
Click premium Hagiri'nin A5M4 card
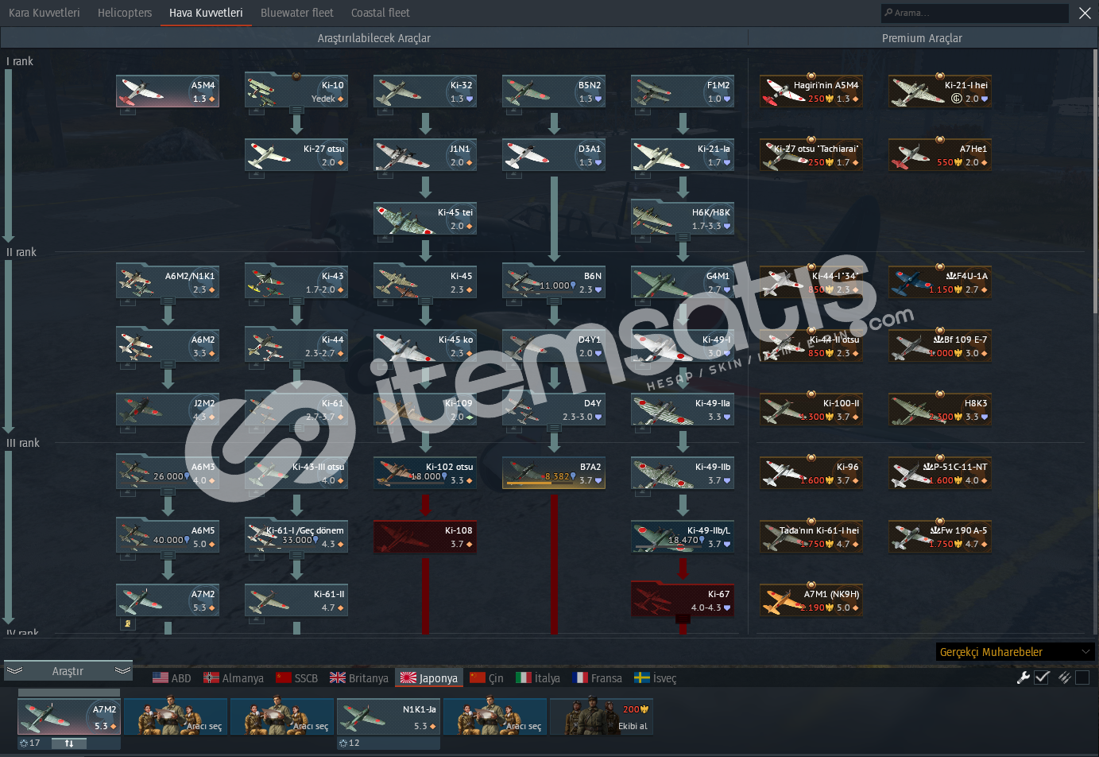click(x=811, y=91)
